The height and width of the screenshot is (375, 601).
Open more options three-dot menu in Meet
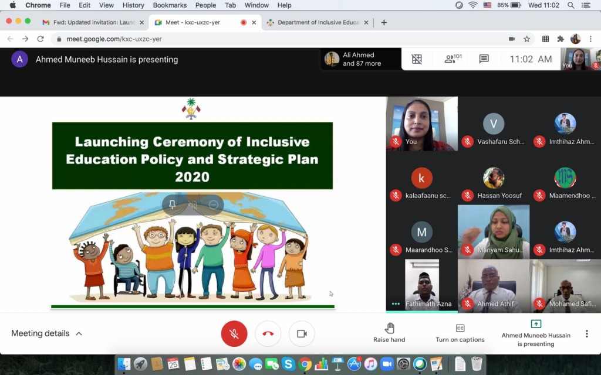point(586,333)
